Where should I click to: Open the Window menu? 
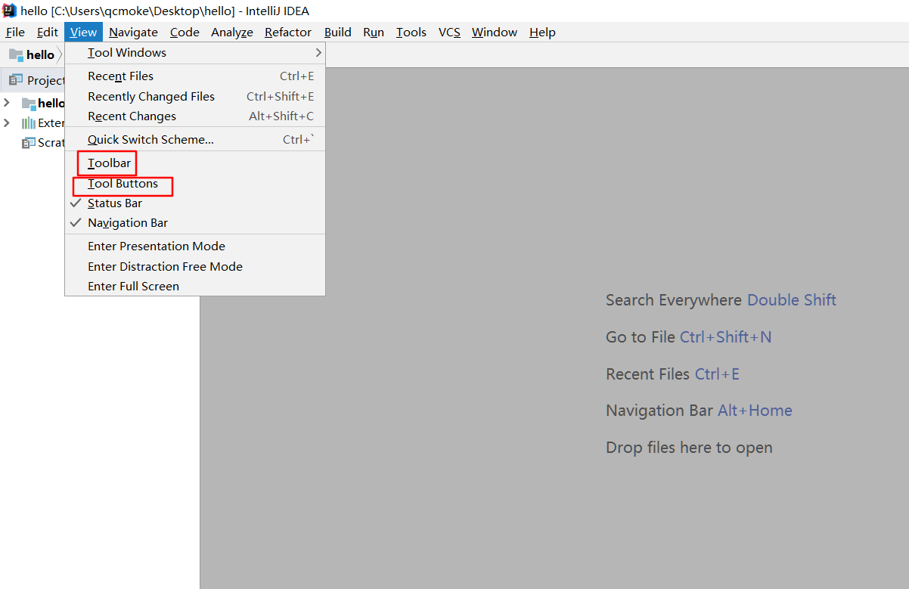coord(495,32)
